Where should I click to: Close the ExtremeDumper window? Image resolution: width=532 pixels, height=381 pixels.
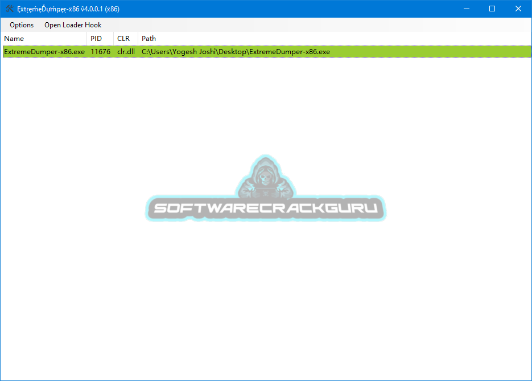[518, 9]
